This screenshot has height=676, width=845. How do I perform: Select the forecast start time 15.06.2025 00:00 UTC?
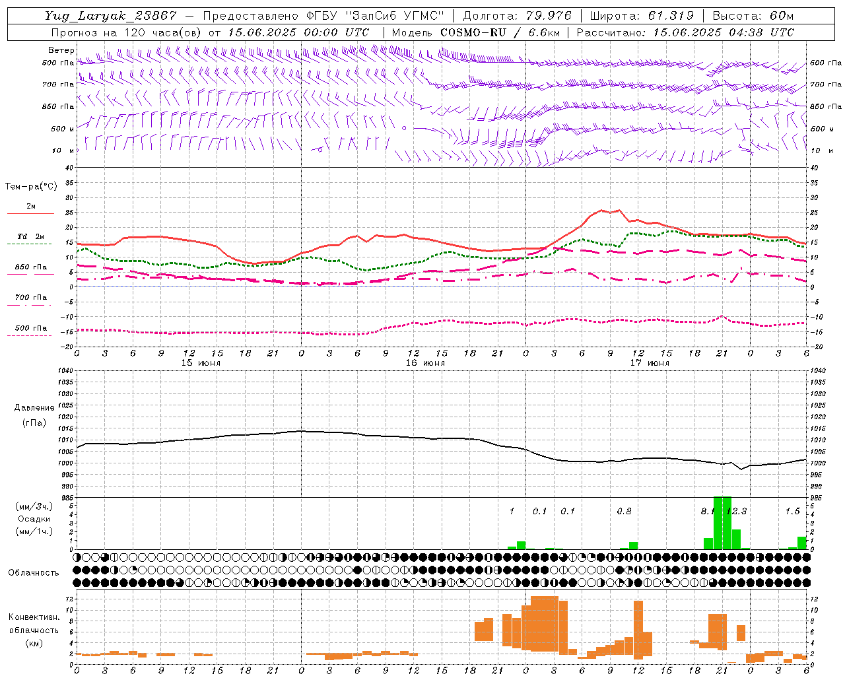coord(298,32)
